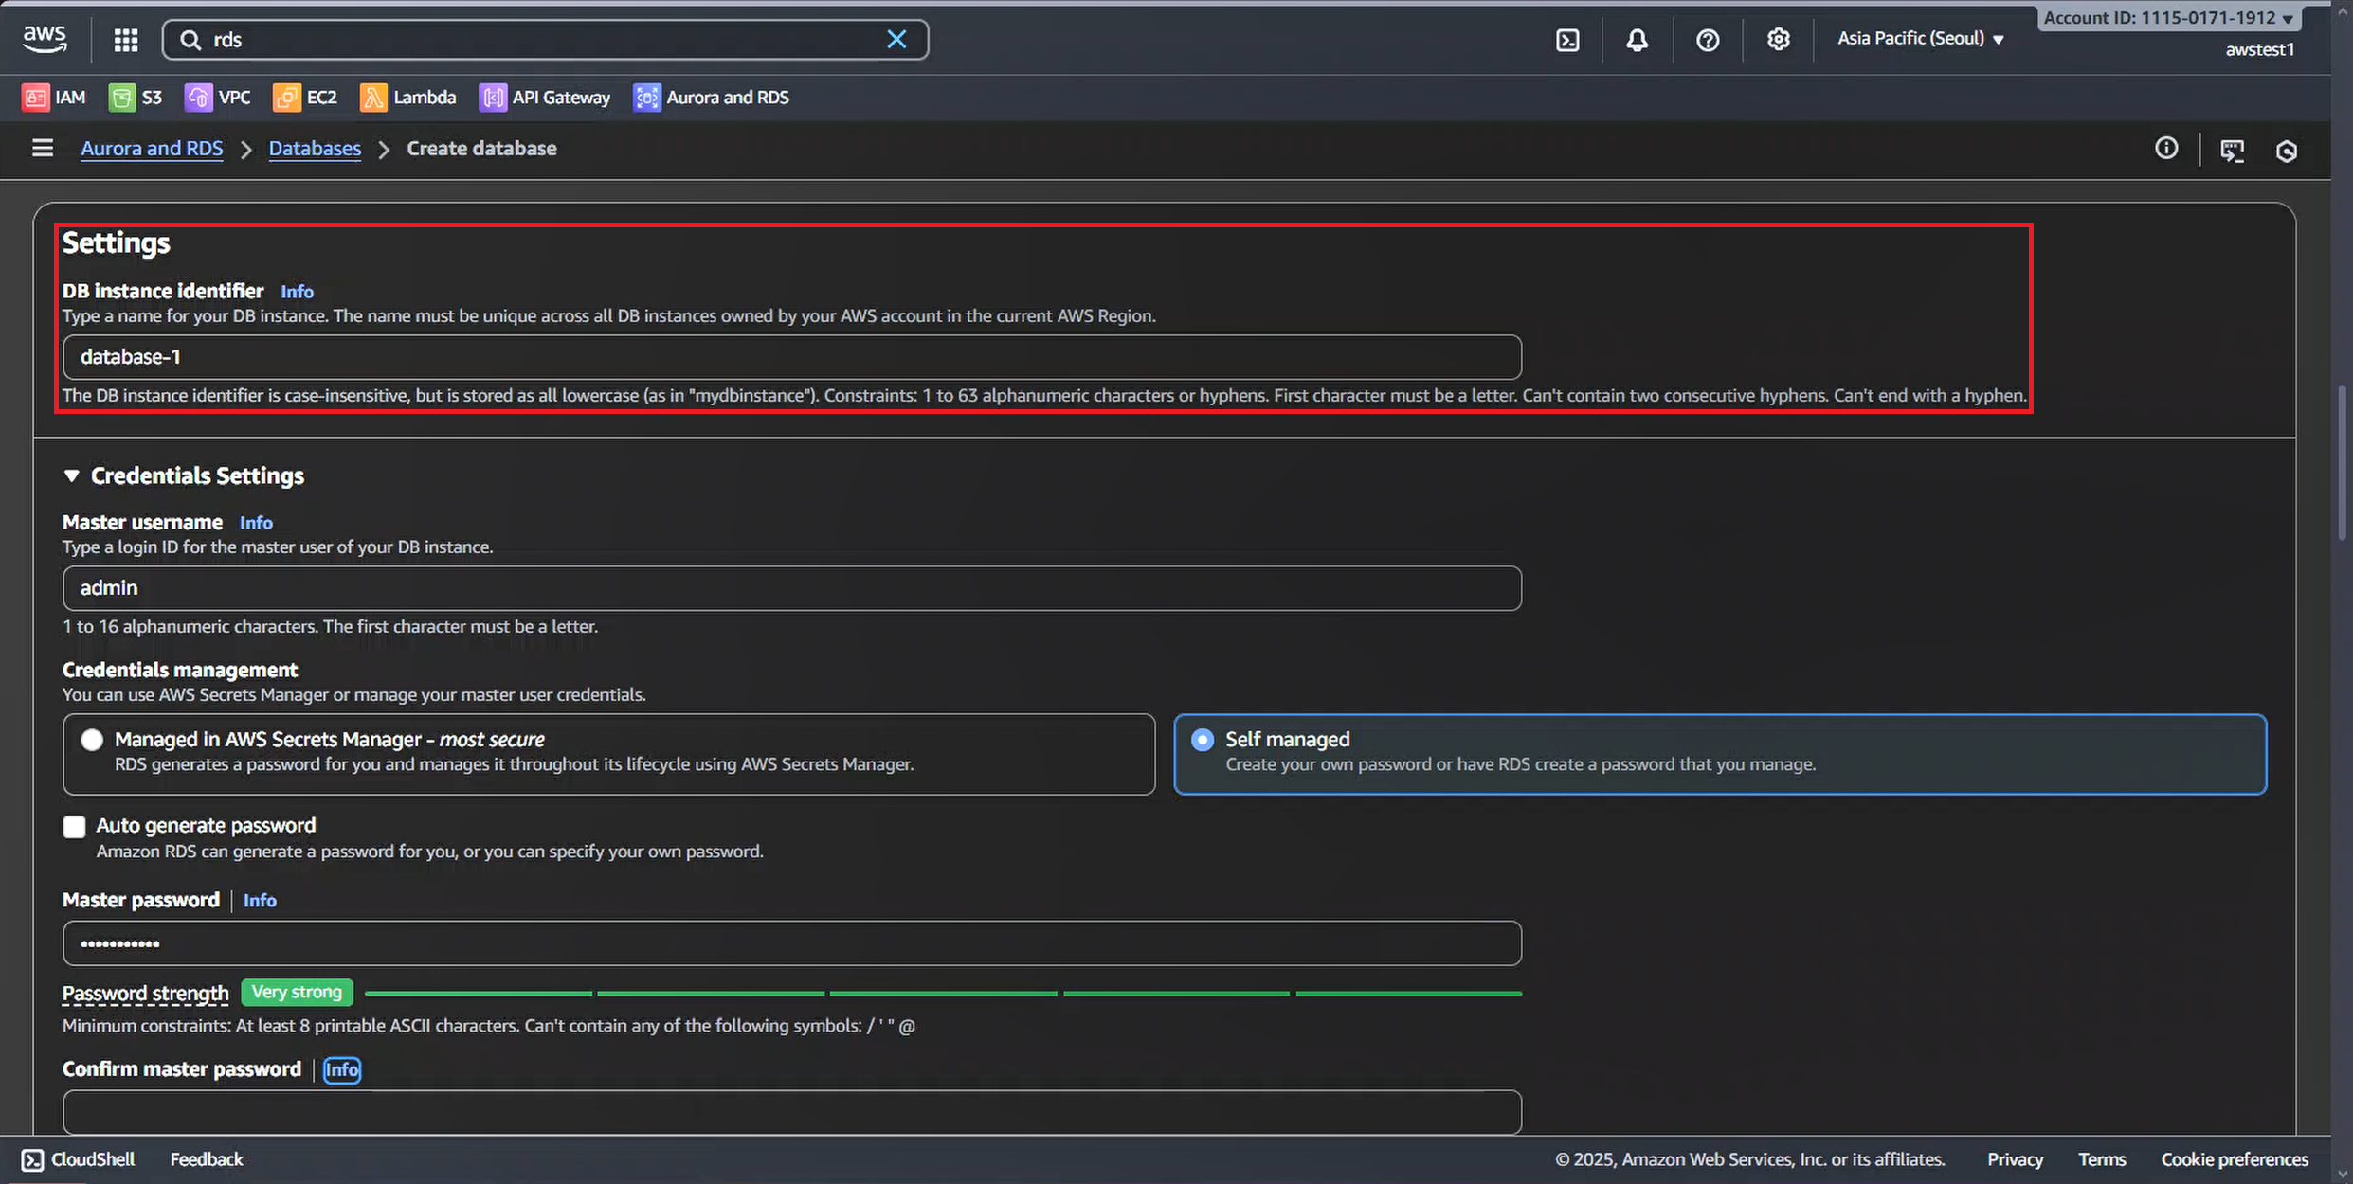Focus the Confirm master password field
The image size is (2353, 1184).
pyautogui.click(x=791, y=1112)
